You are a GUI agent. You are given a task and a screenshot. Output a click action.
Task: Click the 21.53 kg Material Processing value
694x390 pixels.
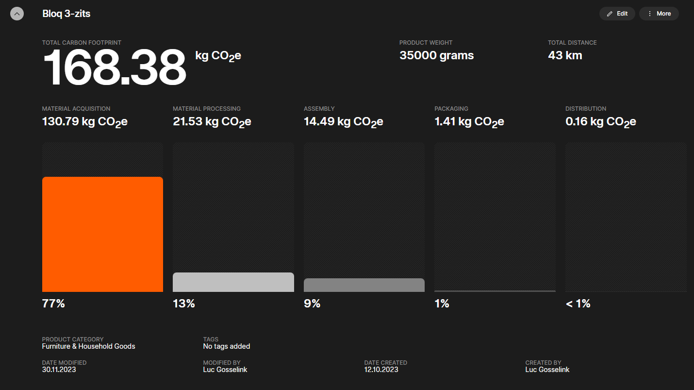pyautogui.click(x=212, y=121)
